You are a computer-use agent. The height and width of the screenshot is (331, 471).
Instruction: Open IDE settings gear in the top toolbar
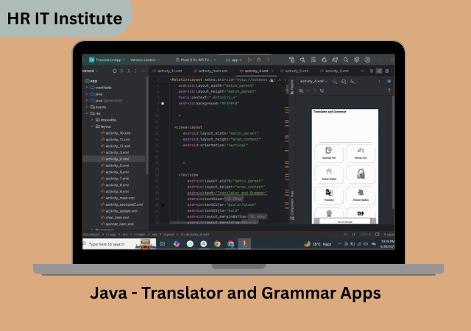(356, 60)
